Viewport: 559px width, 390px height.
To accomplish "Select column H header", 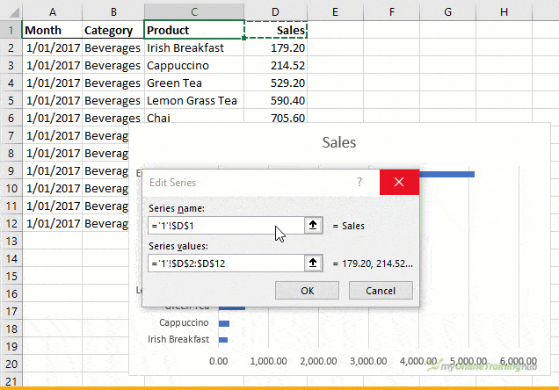I will (504, 12).
